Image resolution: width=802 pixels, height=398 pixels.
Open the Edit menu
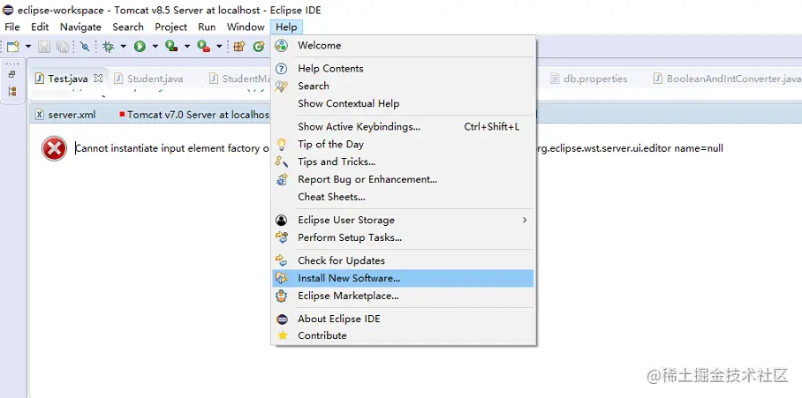coord(40,27)
